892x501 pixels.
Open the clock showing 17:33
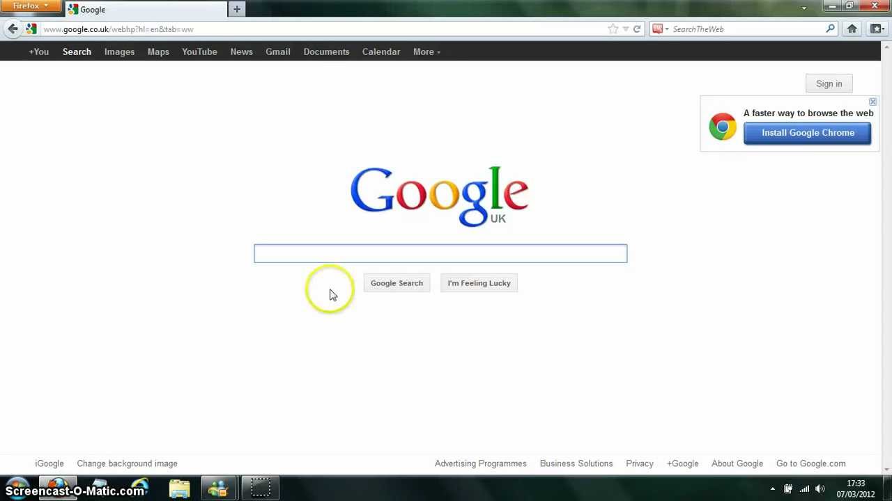(x=856, y=488)
